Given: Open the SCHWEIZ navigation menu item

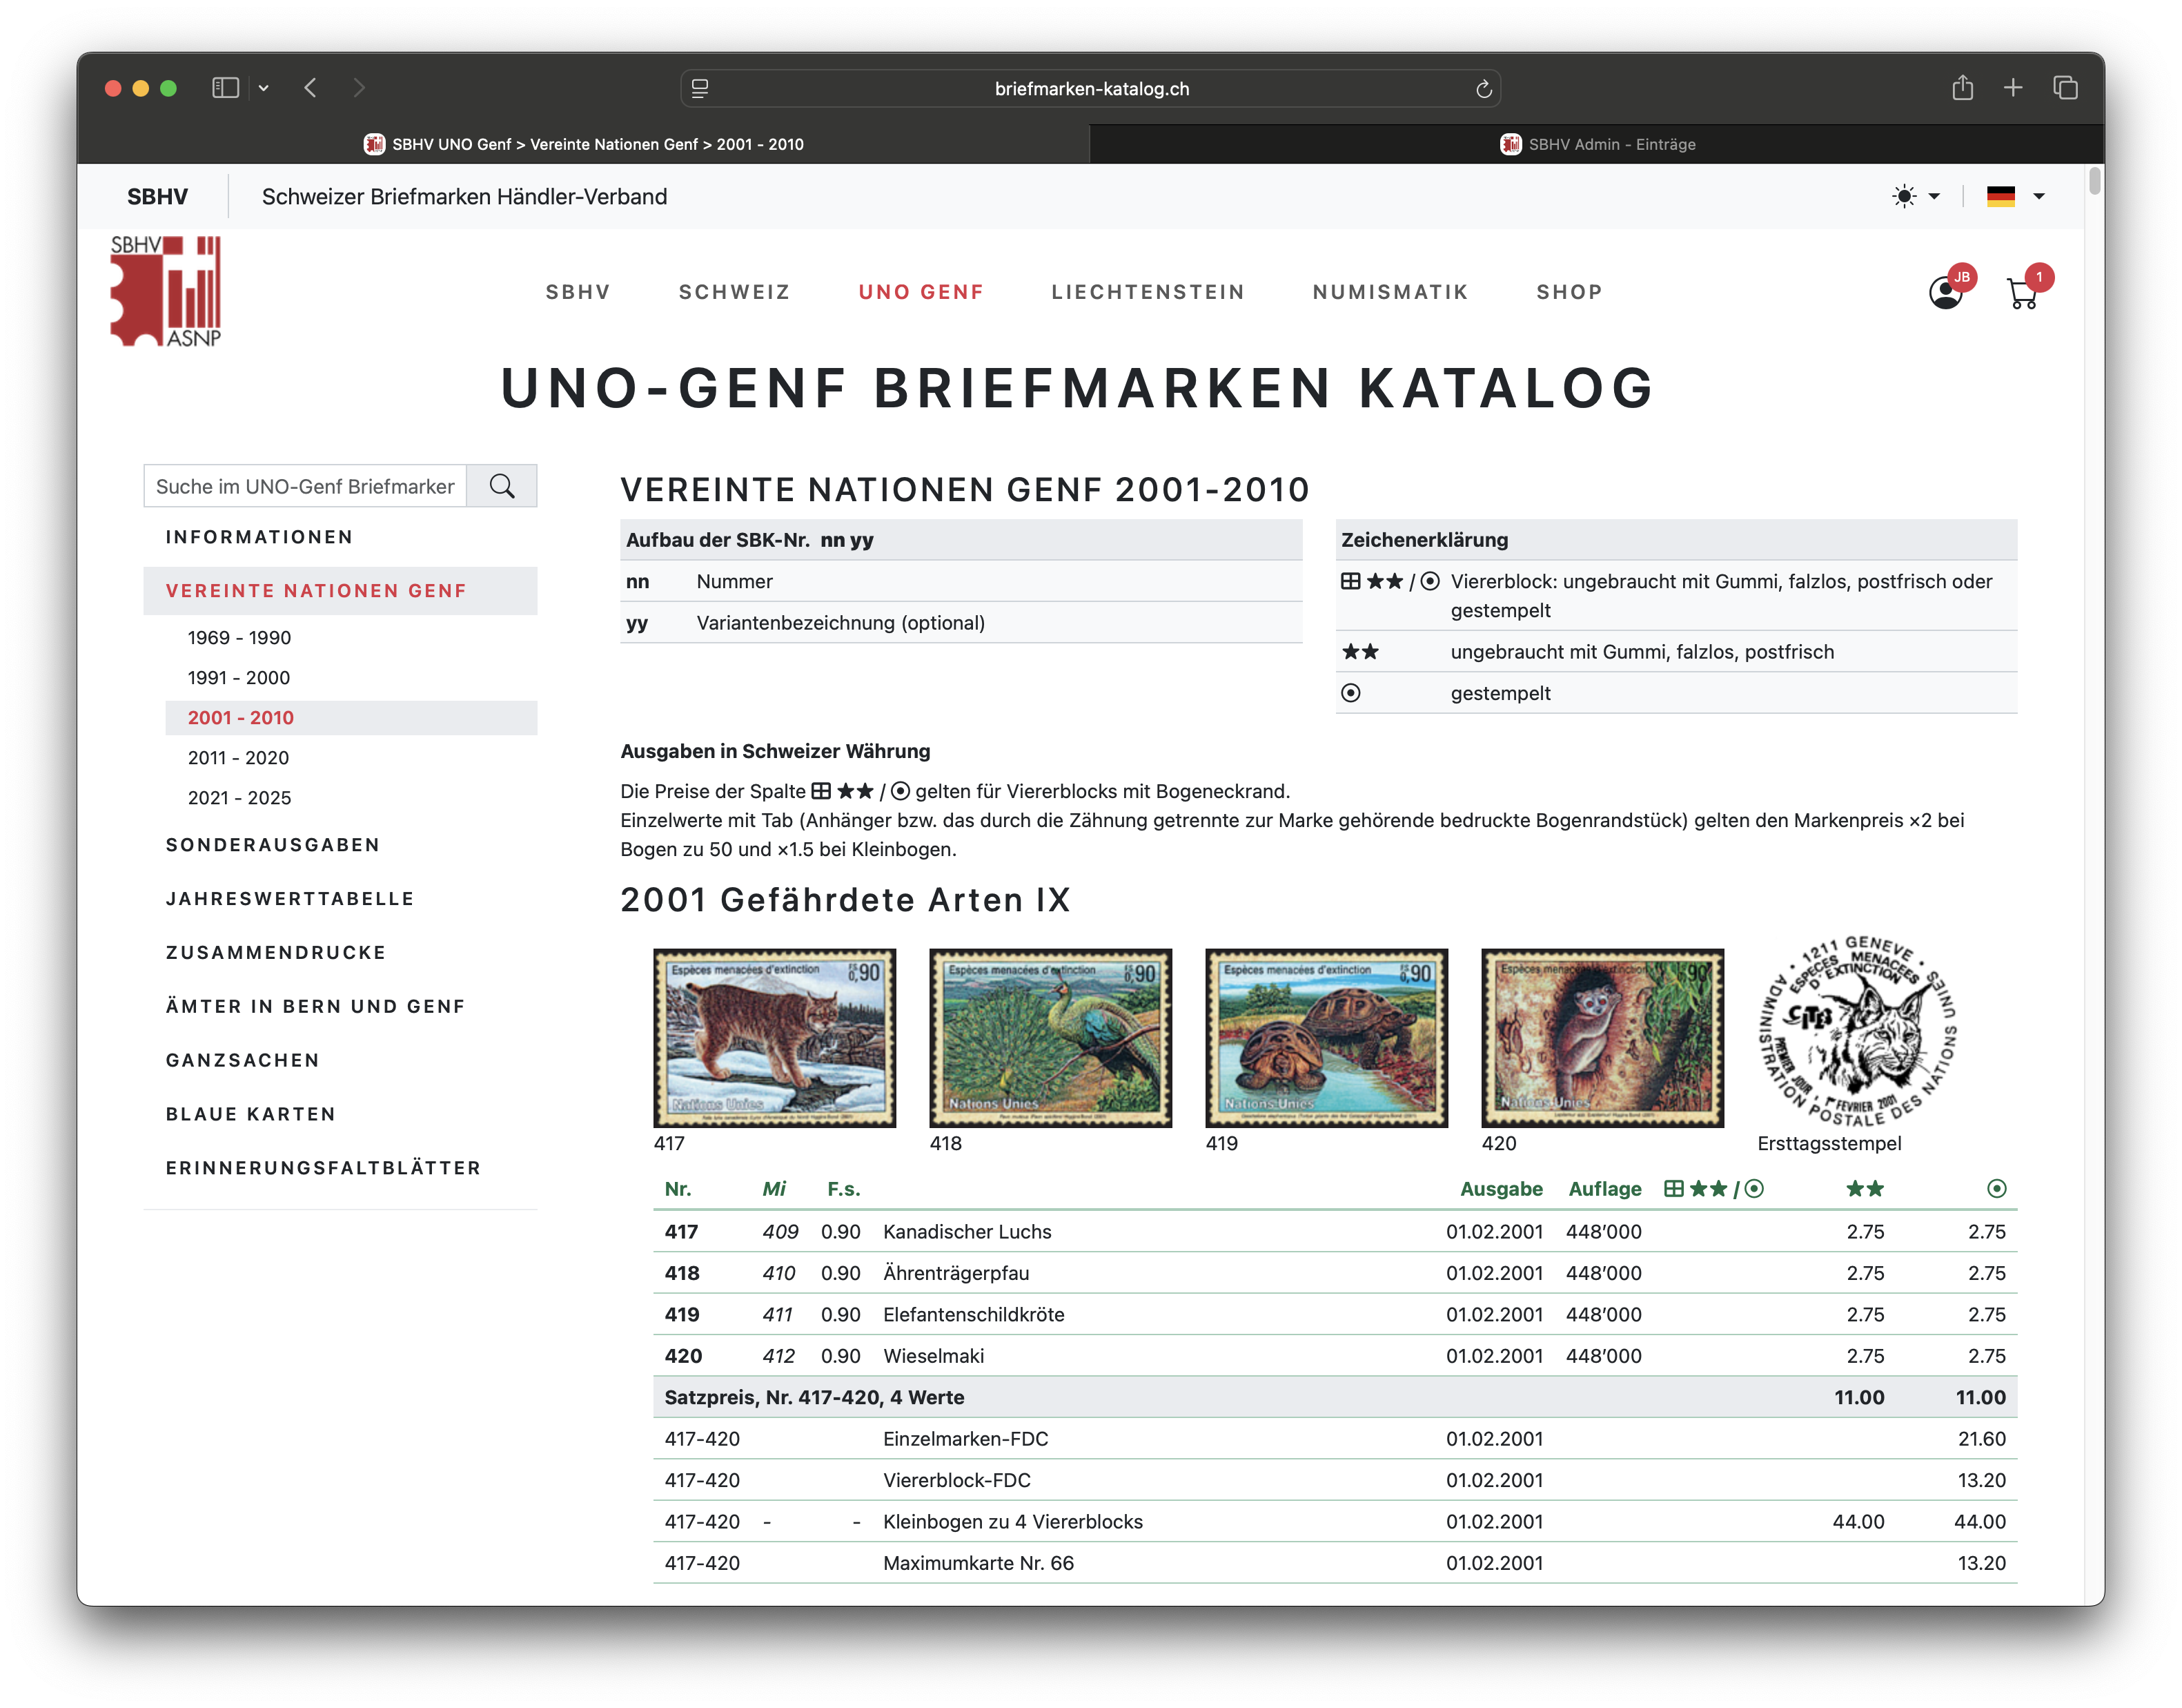Looking at the screenshot, I should click(735, 292).
